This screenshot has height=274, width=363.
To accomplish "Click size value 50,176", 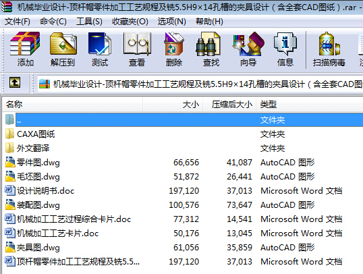I will (186, 234).
